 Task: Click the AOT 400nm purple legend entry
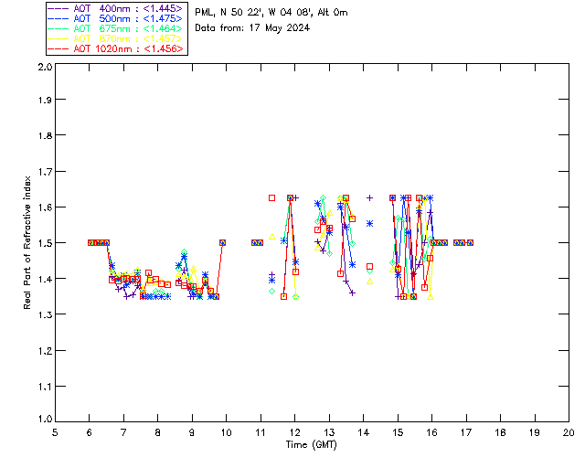coord(115,8)
